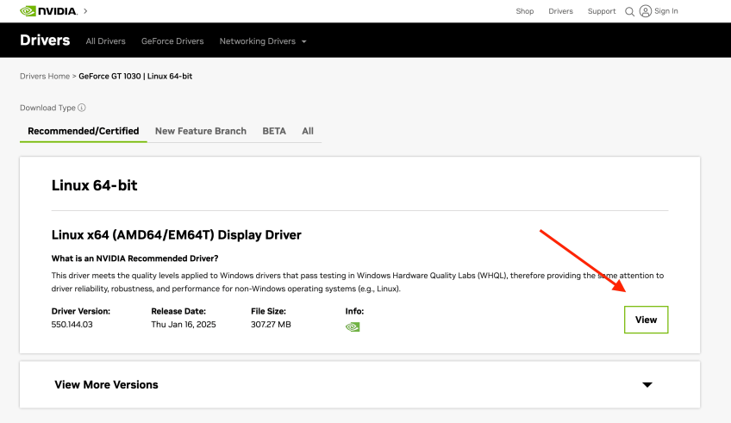Go to All Drivers in navigation bar
Viewport: 731px width, 423px height.
[105, 41]
